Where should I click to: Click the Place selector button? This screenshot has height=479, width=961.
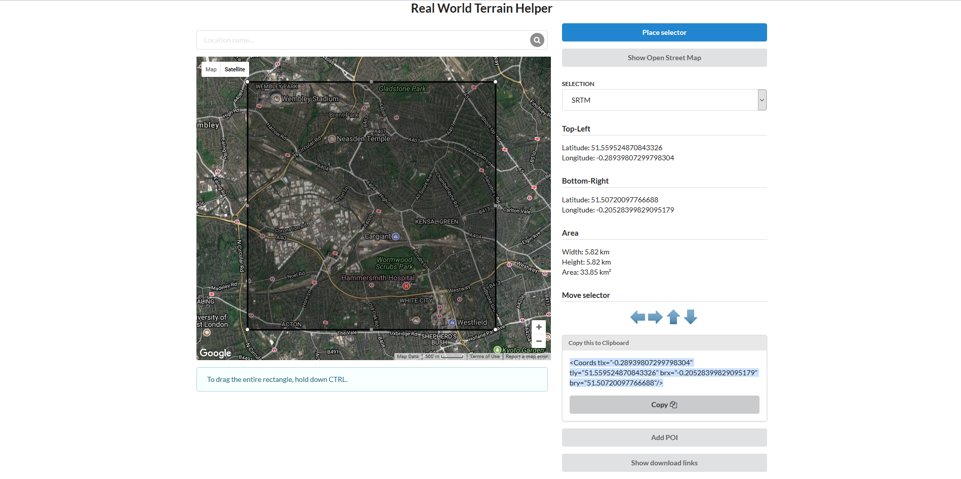pyautogui.click(x=664, y=32)
